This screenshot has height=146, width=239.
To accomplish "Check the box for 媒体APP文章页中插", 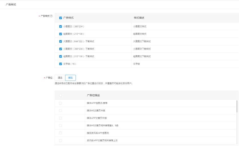I will tap(60, 118).
